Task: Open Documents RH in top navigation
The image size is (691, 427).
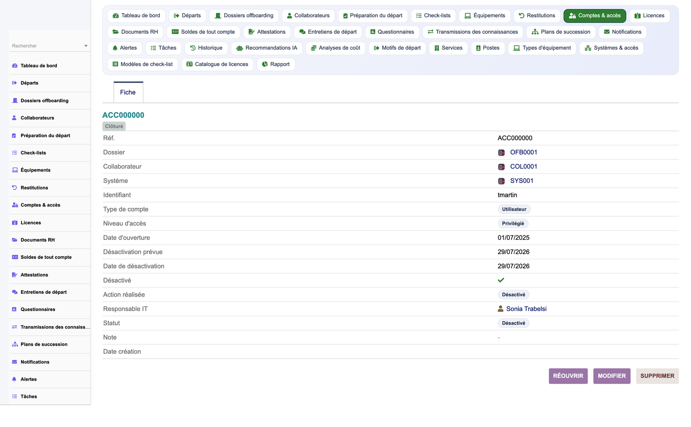Action: (x=135, y=32)
